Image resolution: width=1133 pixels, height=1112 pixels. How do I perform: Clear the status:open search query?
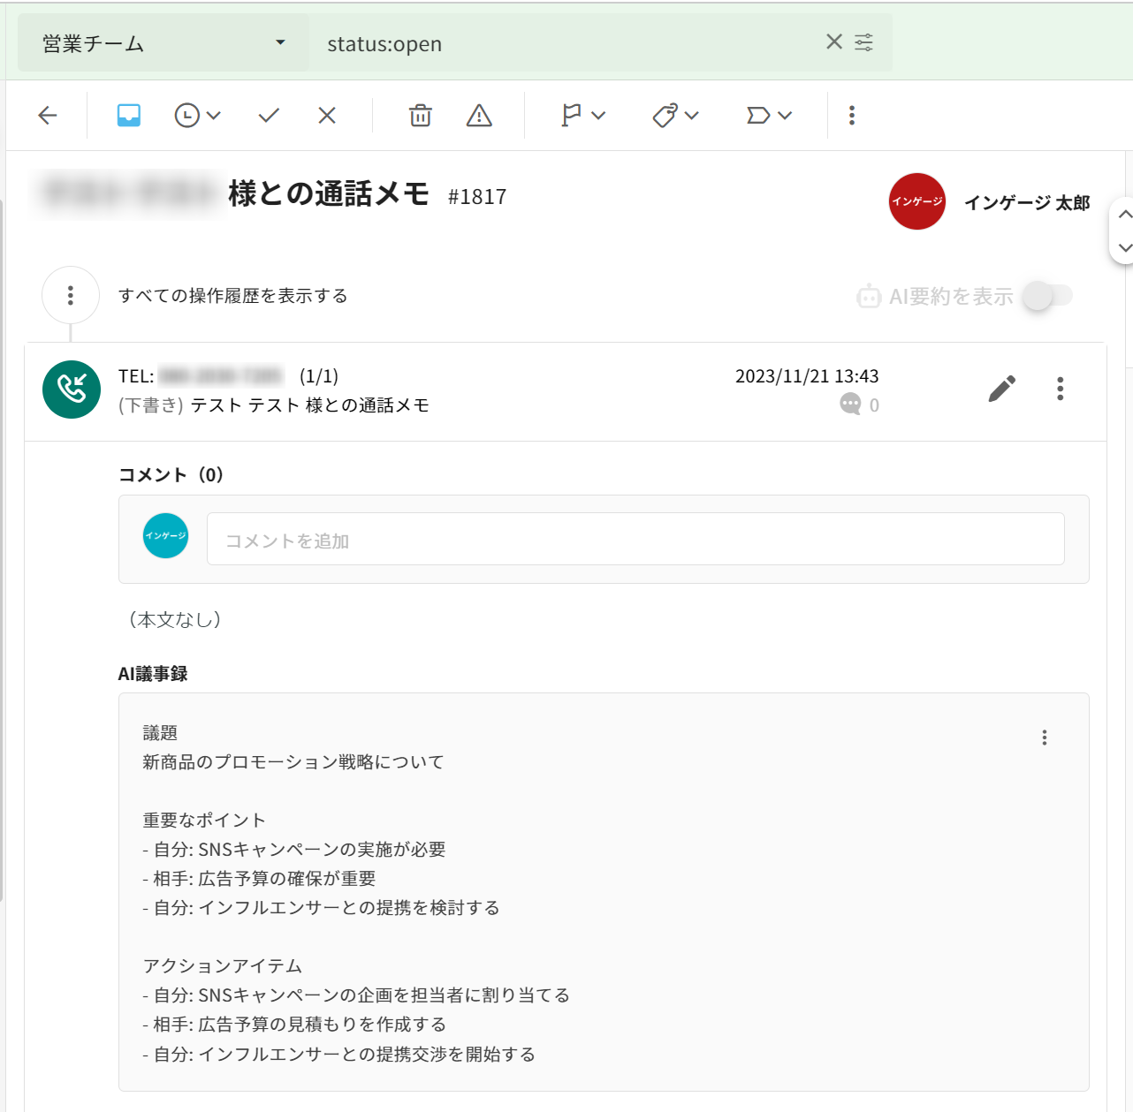(833, 42)
